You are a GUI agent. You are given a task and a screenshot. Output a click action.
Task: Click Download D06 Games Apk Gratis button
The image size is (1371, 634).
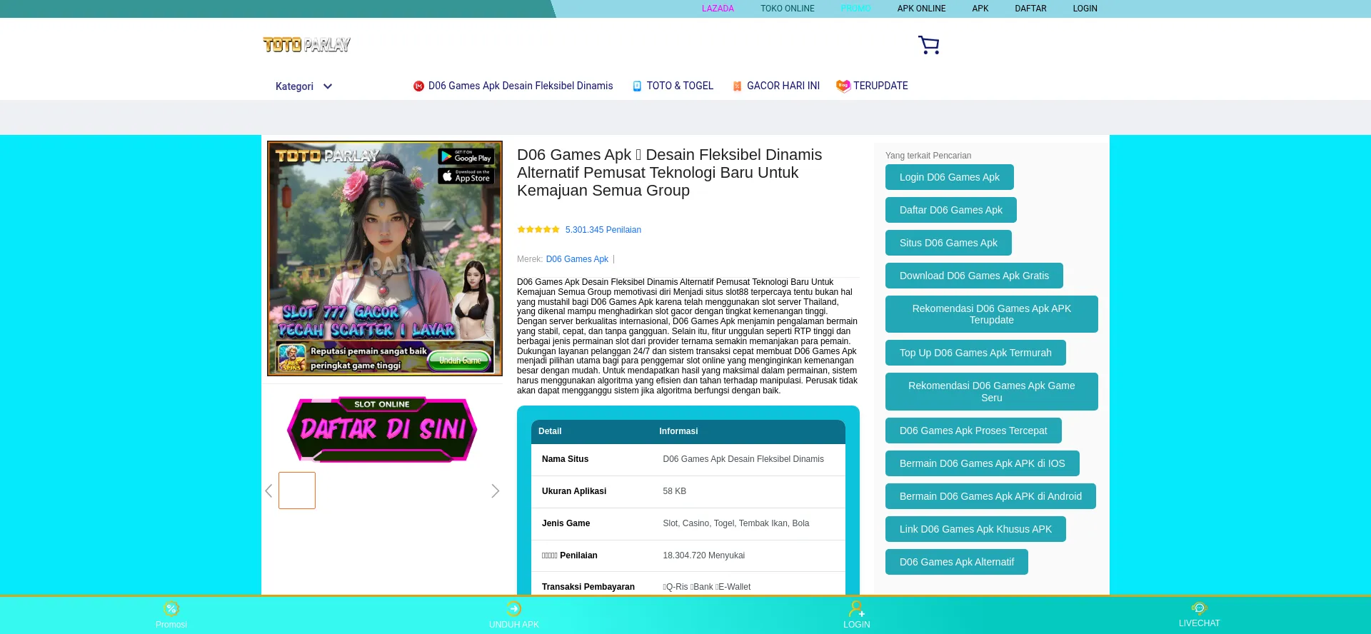click(974, 276)
